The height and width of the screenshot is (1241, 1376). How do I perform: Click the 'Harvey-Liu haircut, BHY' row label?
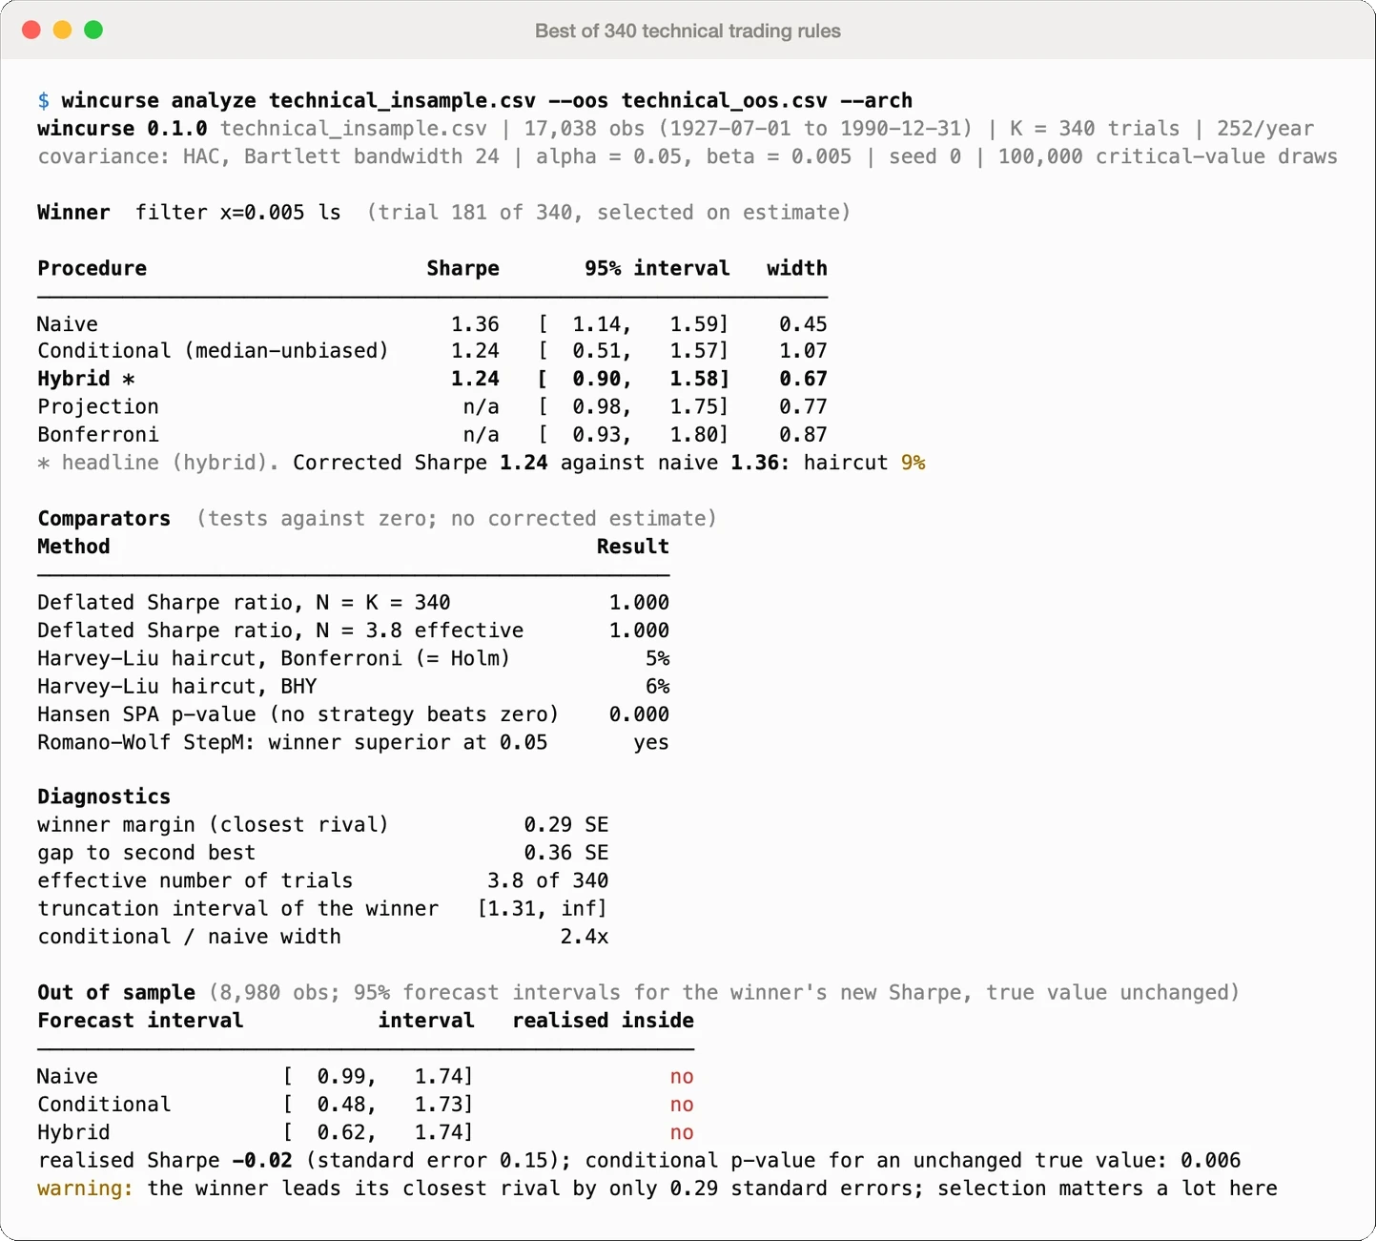click(177, 686)
